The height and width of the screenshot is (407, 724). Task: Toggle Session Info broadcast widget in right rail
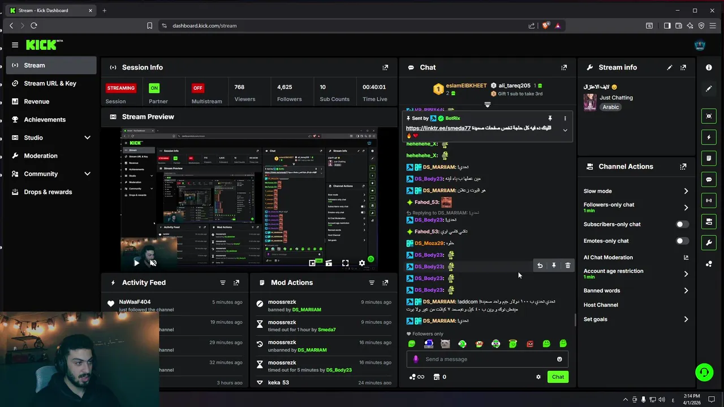coord(709,200)
